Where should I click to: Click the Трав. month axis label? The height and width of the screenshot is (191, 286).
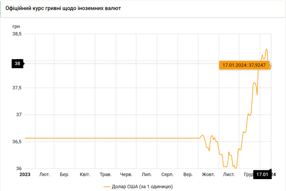[105, 174]
